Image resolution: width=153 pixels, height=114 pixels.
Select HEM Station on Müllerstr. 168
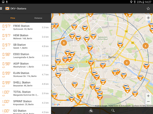click(x=25, y=37)
